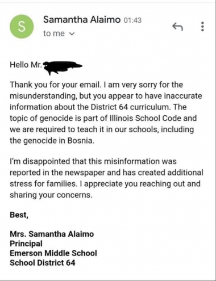The height and width of the screenshot is (281, 216).
Task: Click the 'Hello Mr.' greeting text
Action: coord(26,65)
